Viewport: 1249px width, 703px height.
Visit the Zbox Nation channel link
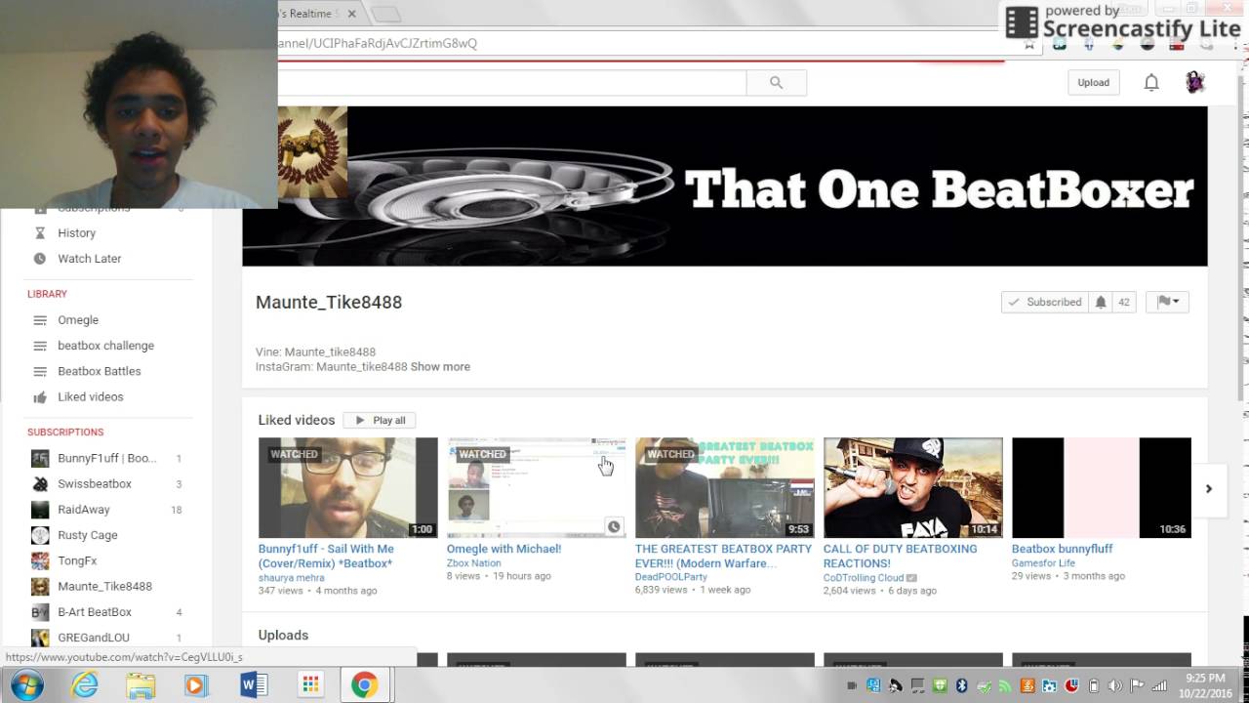[x=473, y=563]
